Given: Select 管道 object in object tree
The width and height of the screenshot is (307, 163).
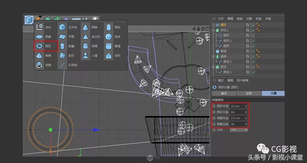Looking at the screenshot, I should pos(224,51).
